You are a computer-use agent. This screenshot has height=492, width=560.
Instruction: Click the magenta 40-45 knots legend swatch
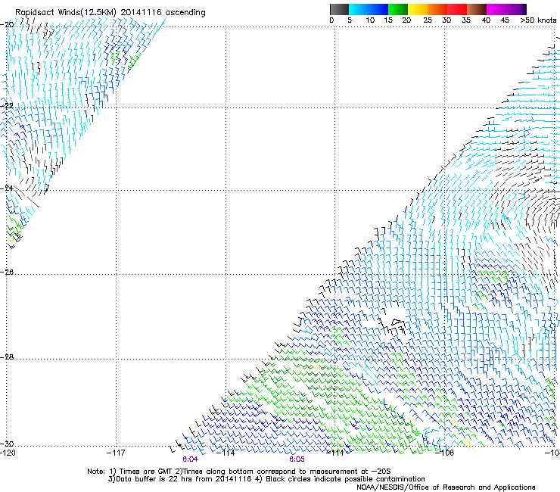pyautogui.click(x=496, y=9)
